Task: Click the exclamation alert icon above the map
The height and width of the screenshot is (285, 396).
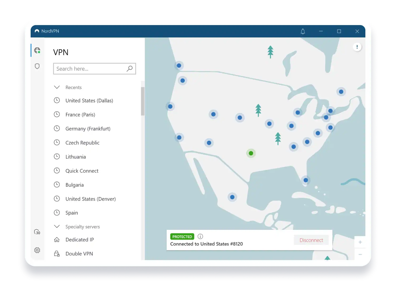Action: pos(357,47)
